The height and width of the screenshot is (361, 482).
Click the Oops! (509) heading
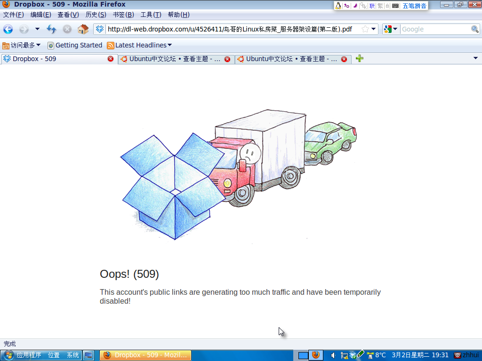[129, 274]
